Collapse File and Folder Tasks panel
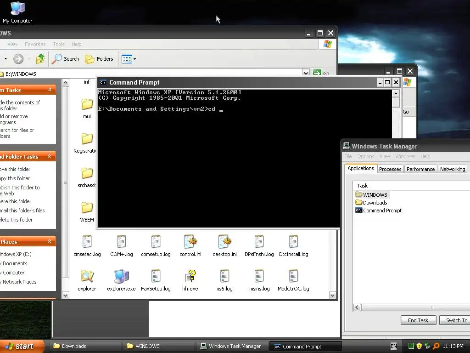Screen dimensions: 470x353 point(50,156)
